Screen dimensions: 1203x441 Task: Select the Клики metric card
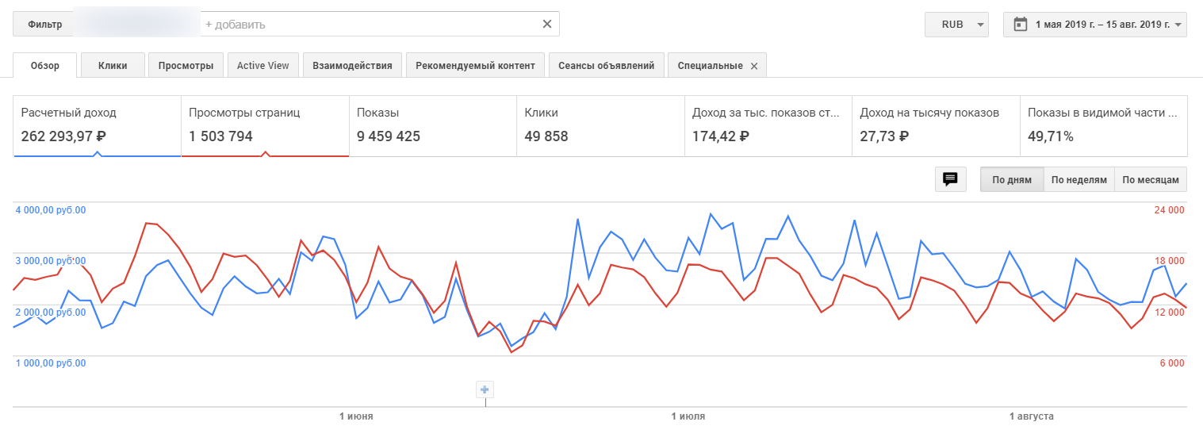tap(600, 125)
